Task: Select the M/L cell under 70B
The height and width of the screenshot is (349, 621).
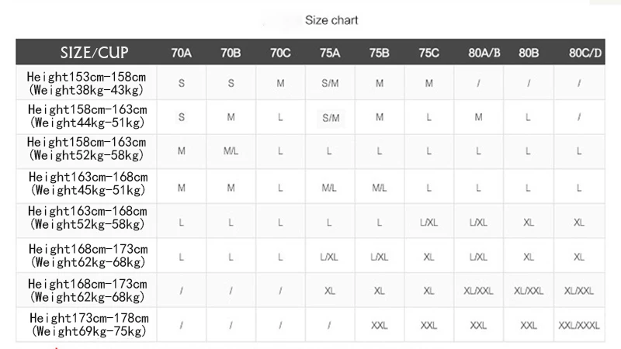Action: 231,151
